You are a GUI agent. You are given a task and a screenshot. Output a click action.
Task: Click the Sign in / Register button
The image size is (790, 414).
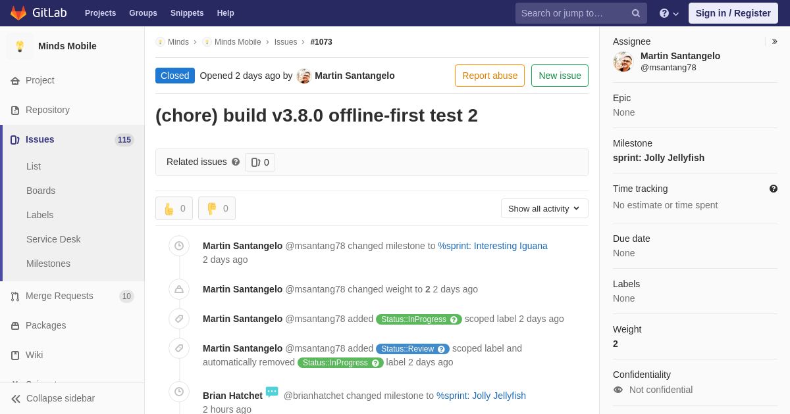tap(733, 13)
